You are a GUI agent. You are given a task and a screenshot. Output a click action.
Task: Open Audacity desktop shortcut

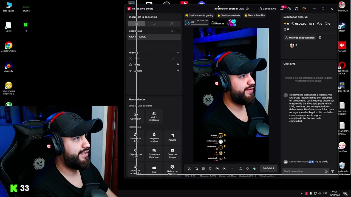click(x=9, y=67)
